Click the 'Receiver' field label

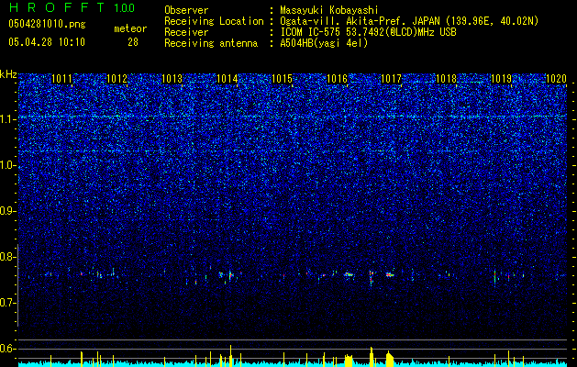186,32
